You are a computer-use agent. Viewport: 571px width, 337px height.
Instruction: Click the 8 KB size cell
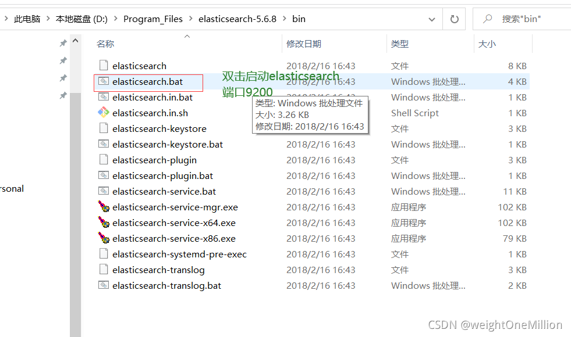[x=517, y=66]
